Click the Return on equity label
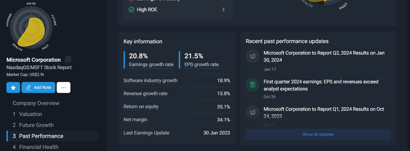This screenshot has width=410, height=151. point(141,106)
